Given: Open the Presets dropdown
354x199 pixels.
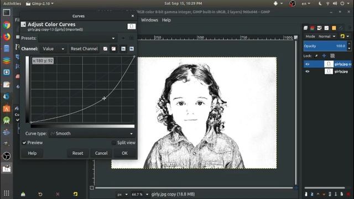Looking at the screenshot, I should pos(78,38).
